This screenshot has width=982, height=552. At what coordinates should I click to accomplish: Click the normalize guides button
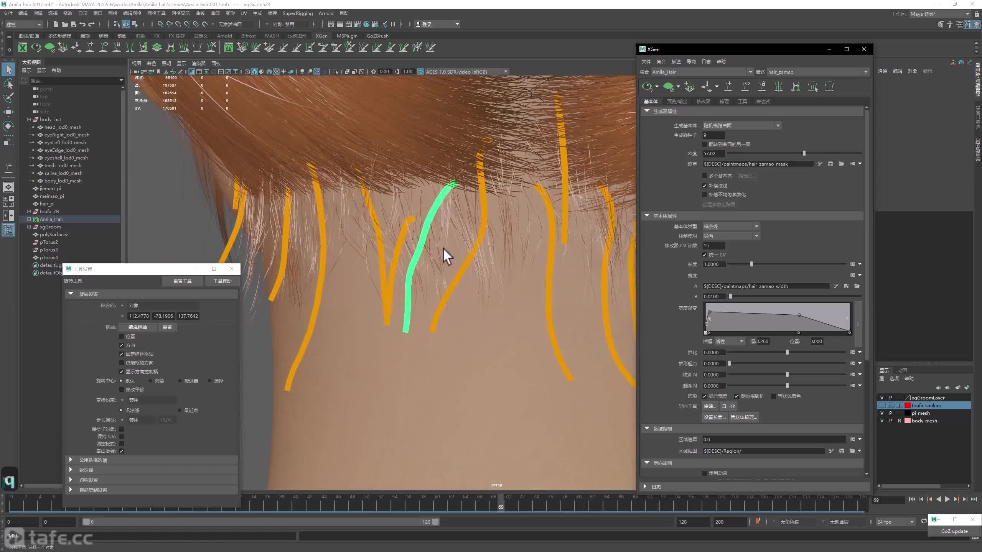pos(728,406)
